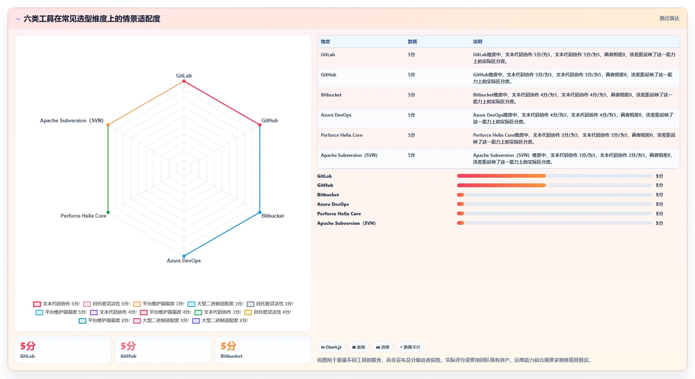Click the pink swatch for 大型二进制适配度 5分
This screenshot has width=695, height=379.
(137, 321)
